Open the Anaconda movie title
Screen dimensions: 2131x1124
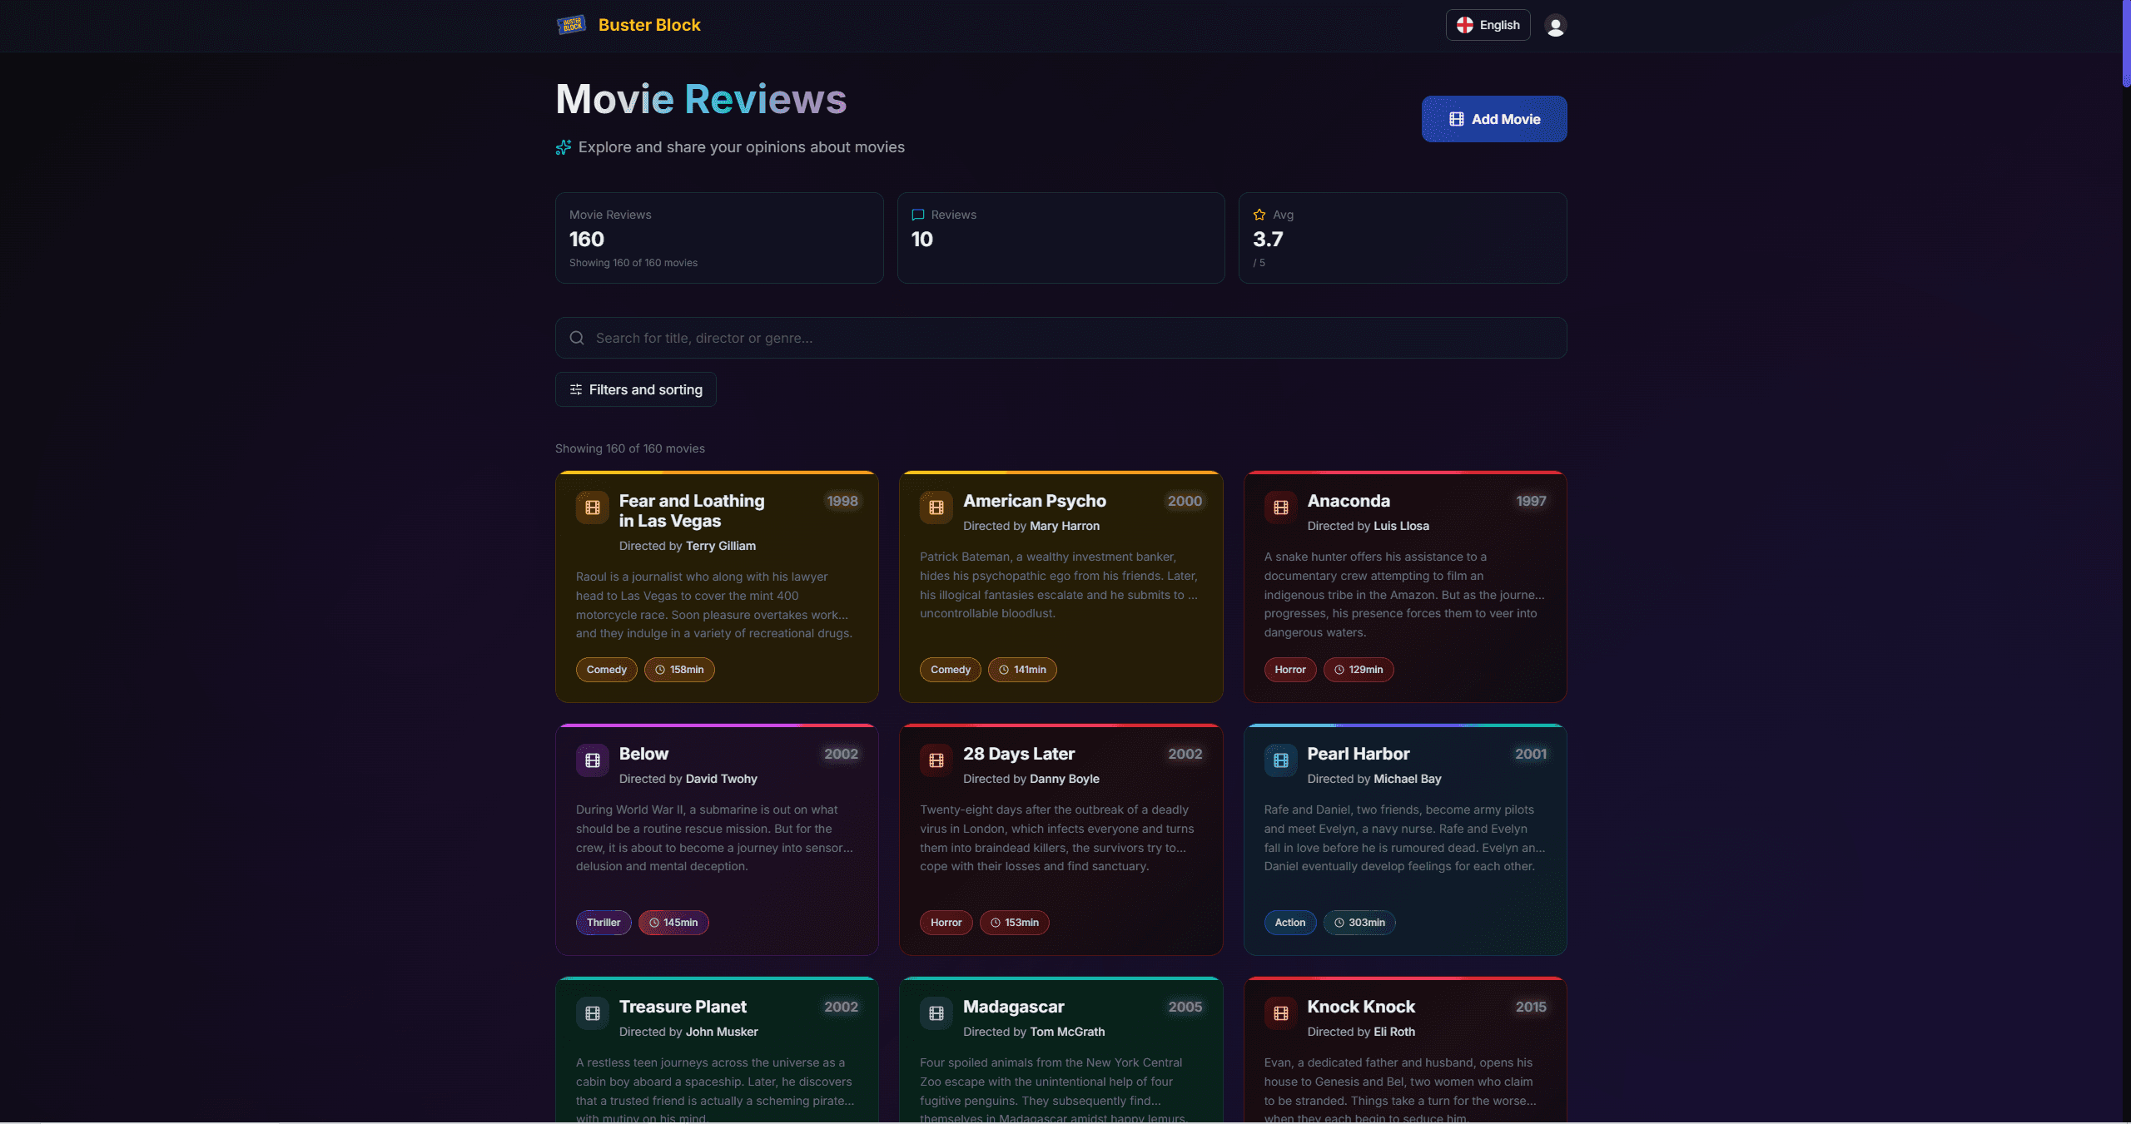tap(1349, 501)
